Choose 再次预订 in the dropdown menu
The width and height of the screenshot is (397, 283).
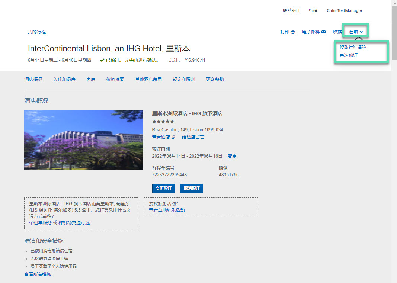click(x=348, y=55)
